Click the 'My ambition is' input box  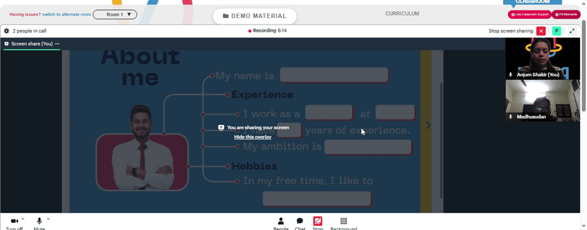click(x=368, y=147)
